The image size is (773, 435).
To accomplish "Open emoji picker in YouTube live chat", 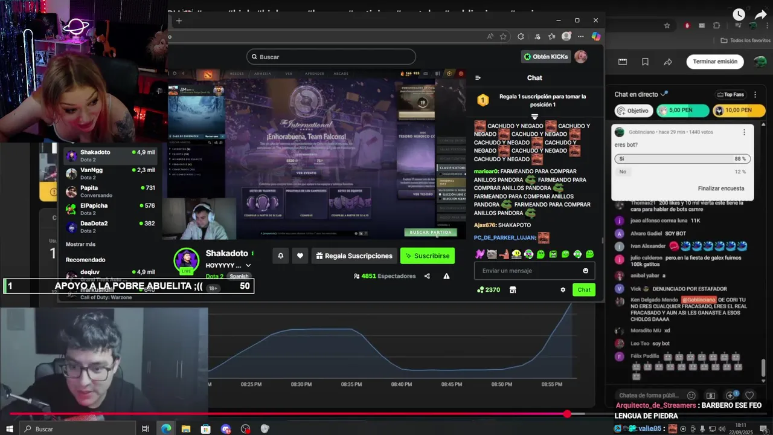I will pyautogui.click(x=691, y=396).
